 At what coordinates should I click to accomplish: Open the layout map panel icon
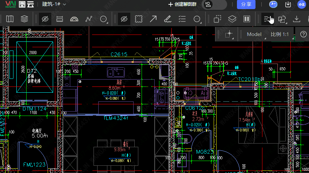point(10,19)
